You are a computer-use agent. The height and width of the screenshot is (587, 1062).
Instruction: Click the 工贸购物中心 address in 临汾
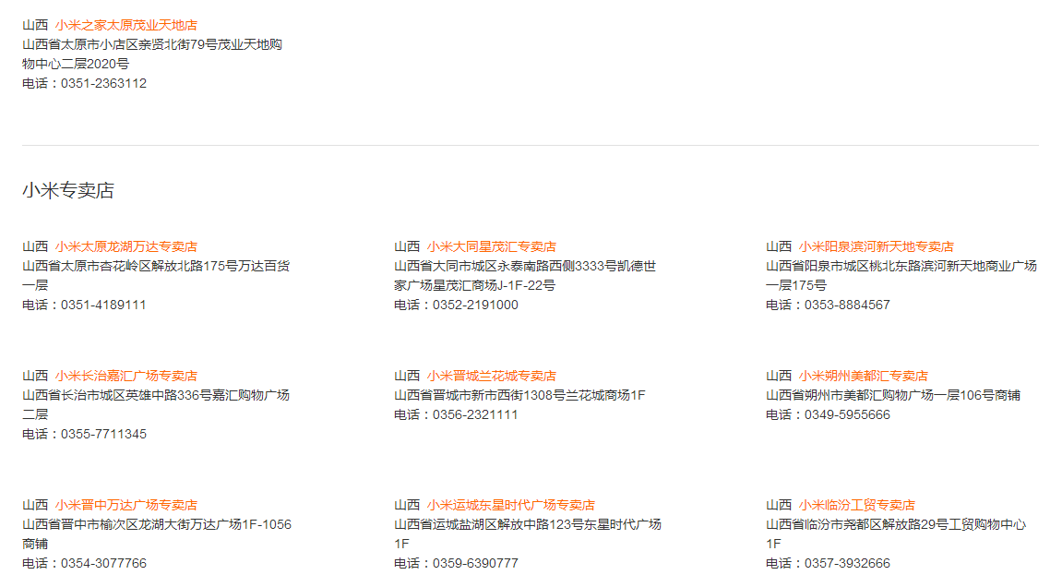[x=895, y=524]
